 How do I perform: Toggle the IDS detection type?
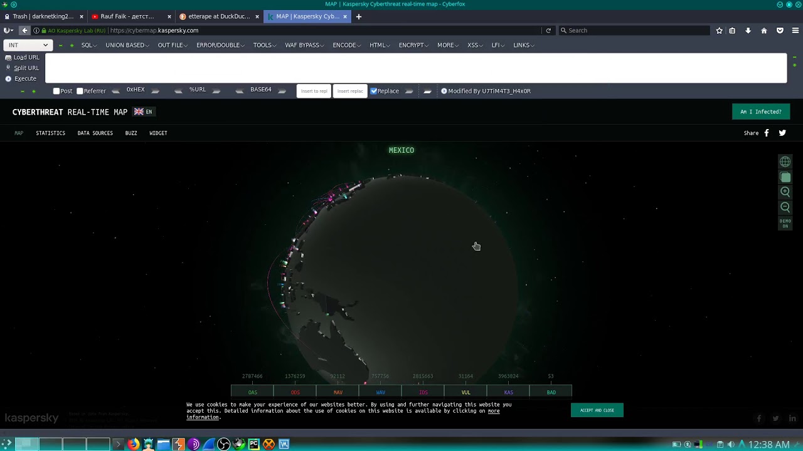point(423,392)
